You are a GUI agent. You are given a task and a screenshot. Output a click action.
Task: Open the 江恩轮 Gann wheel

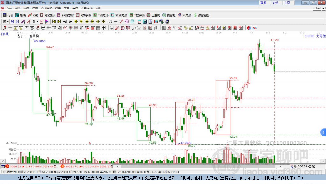tap(153, 15)
